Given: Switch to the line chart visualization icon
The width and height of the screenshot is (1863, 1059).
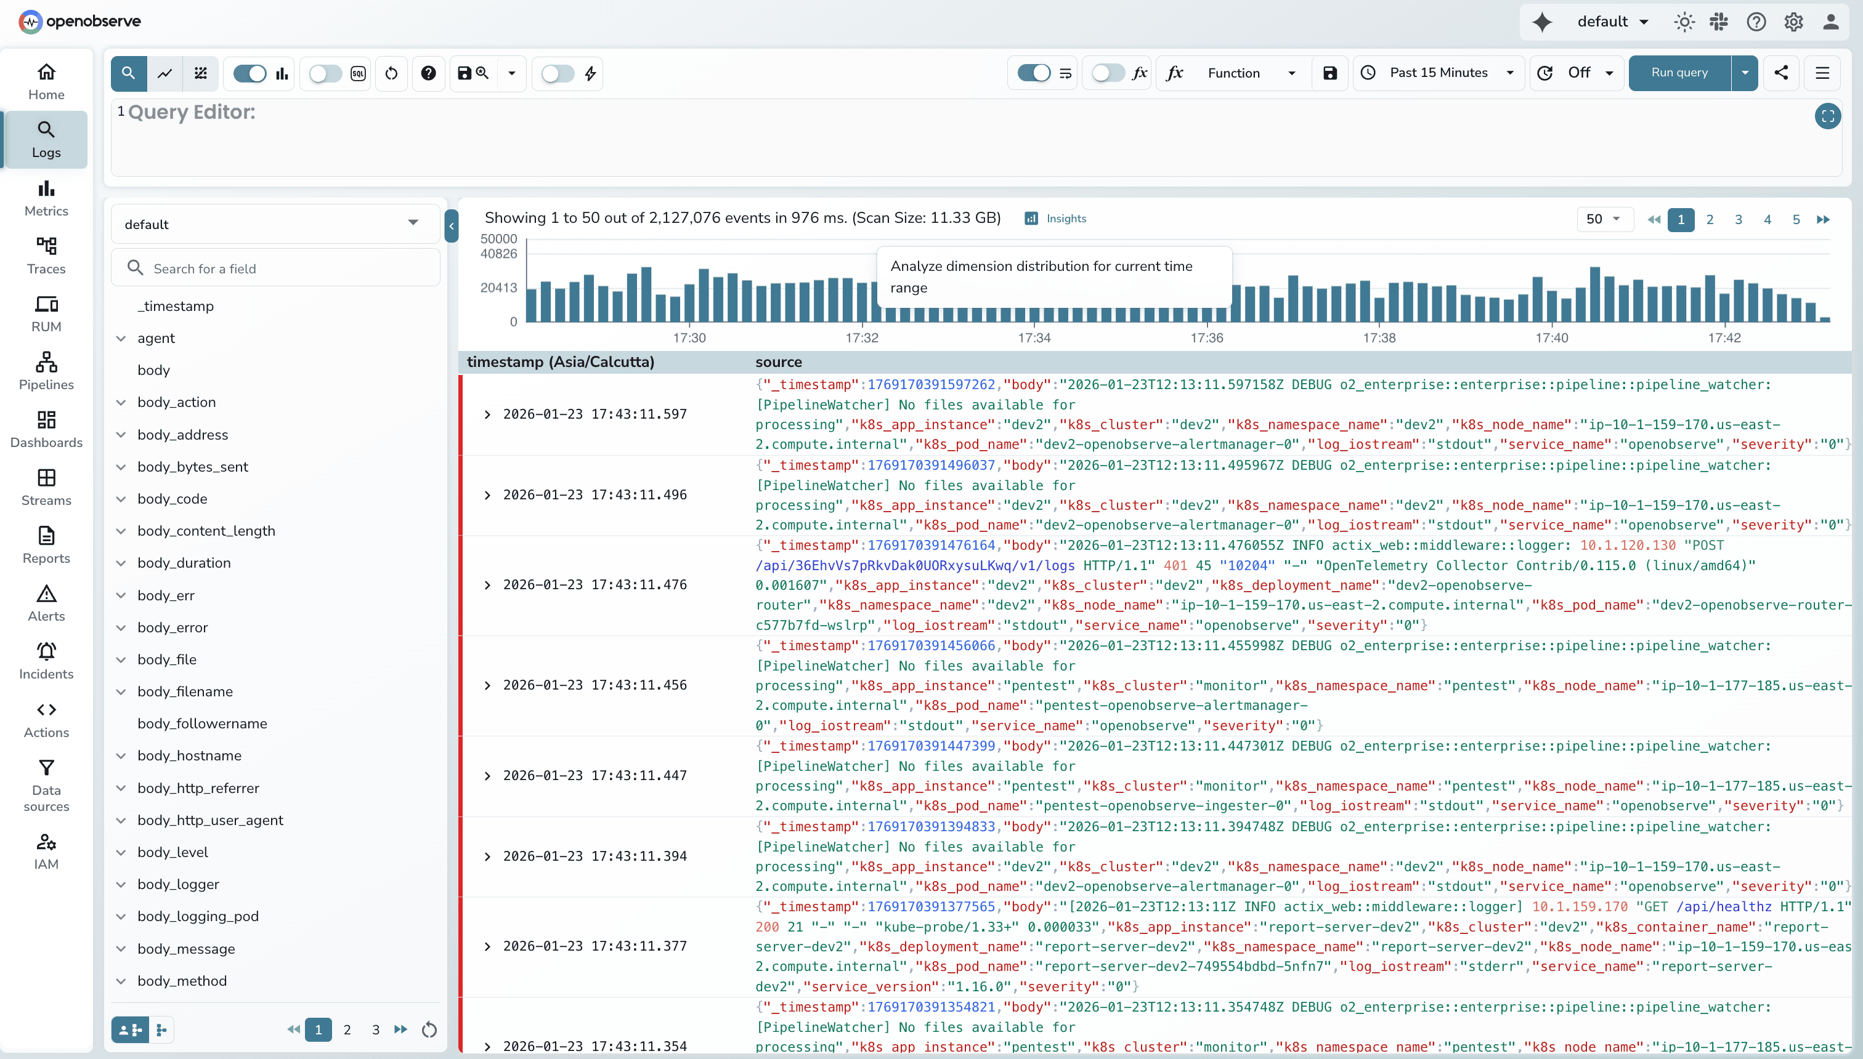Looking at the screenshot, I should (164, 73).
